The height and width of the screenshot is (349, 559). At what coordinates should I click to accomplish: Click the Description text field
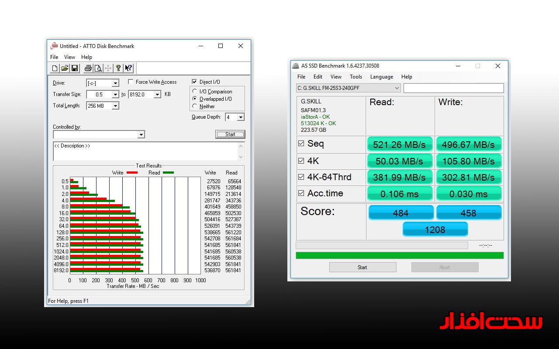145,151
